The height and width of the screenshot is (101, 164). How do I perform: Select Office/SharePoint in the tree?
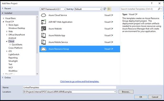17,35
